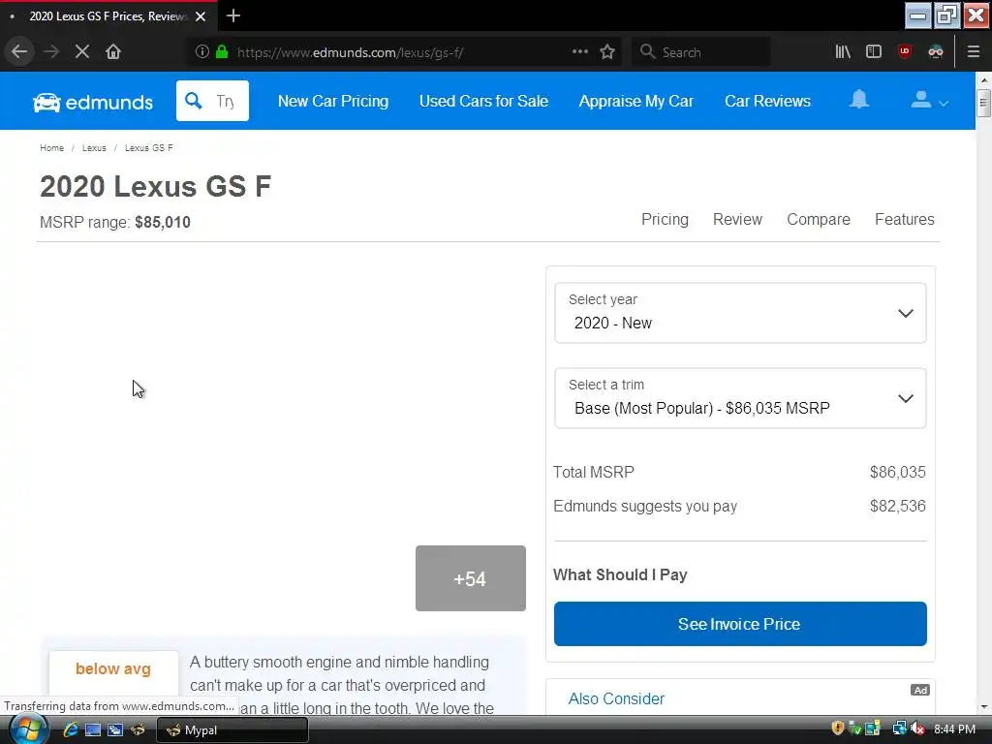This screenshot has width=992, height=744.
Task: Close the 2020 Lexus GS F tab
Action: [201, 16]
